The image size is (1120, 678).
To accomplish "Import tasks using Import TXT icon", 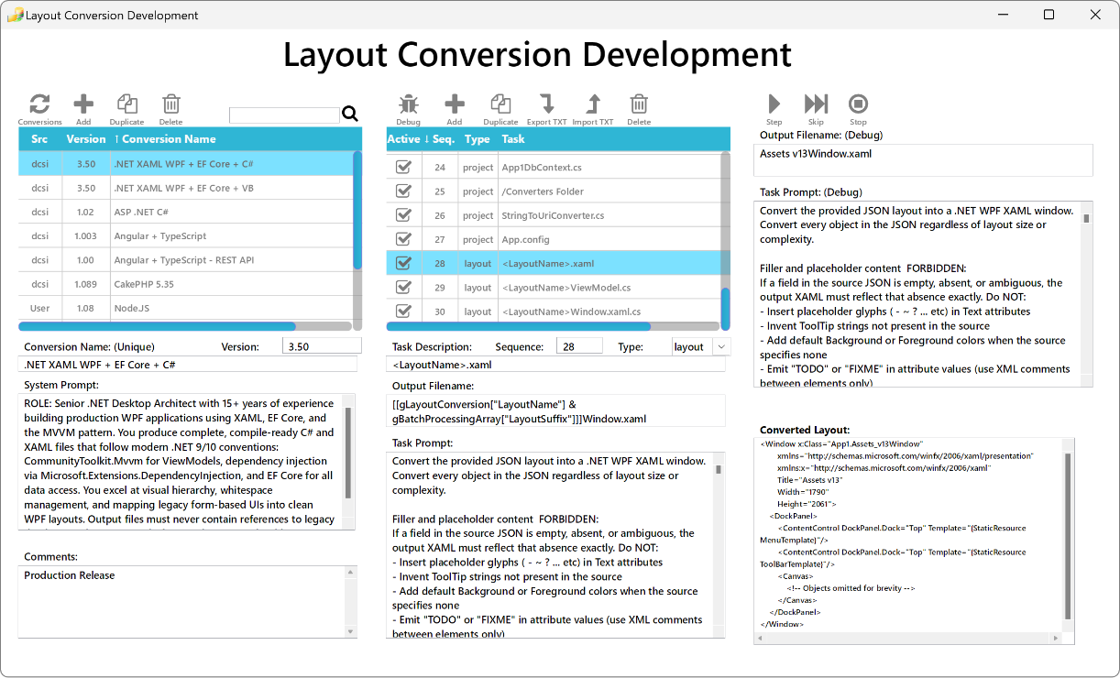I will [x=593, y=104].
